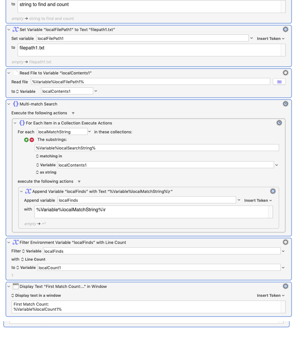The height and width of the screenshot is (343, 293).
Task: Click the Read file path input field
Action: tap(150, 82)
